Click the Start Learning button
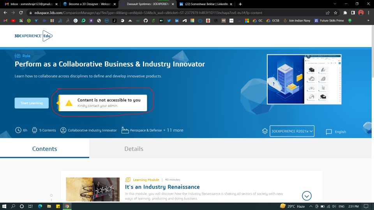The image size is (374, 210). click(32, 103)
